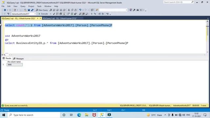Click the Comment out selected lines icon

[92, 14]
